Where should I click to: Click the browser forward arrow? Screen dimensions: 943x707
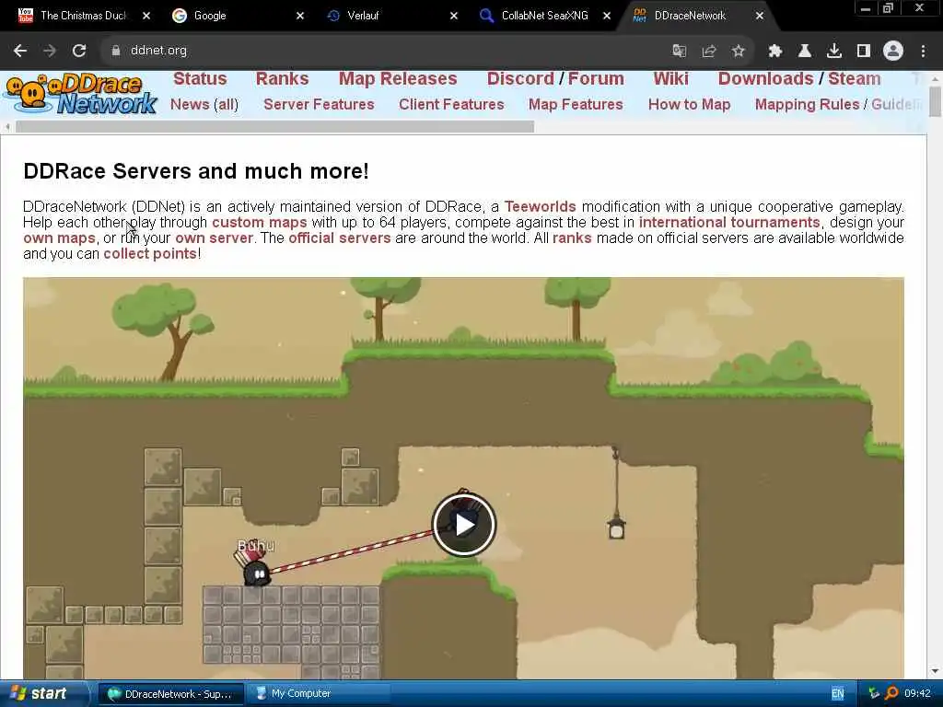click(x=50, y=52)
